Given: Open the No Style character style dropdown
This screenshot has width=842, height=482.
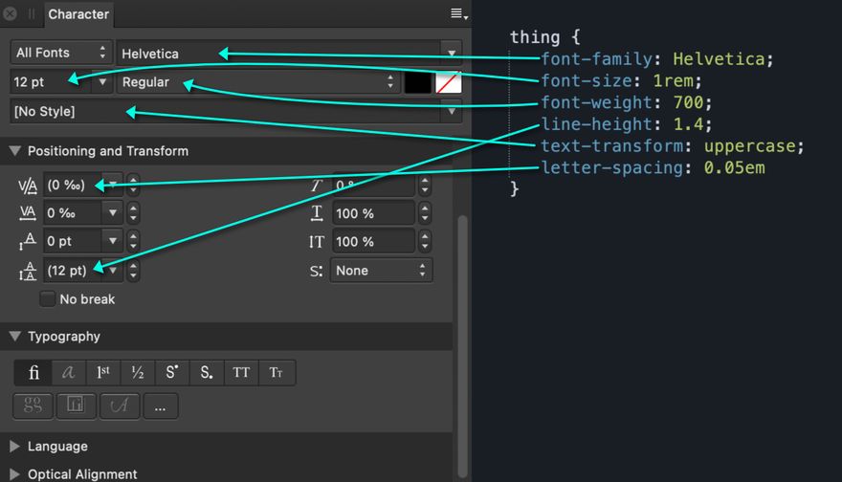Looking at the screenshot, I should (x=451, y=111).
